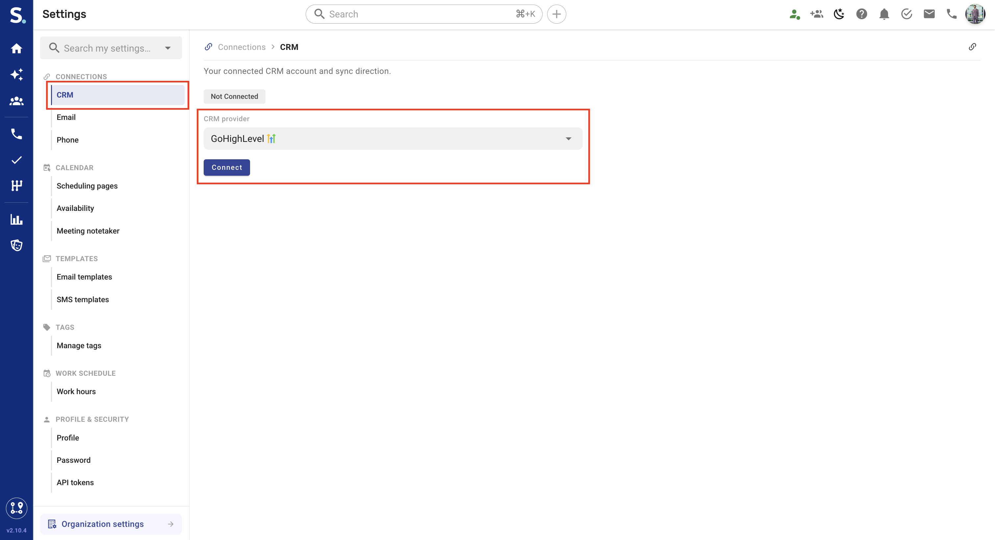Expand the settings search dropdown arrow
This screenshot has width=995, height=540.
[167, 48]
